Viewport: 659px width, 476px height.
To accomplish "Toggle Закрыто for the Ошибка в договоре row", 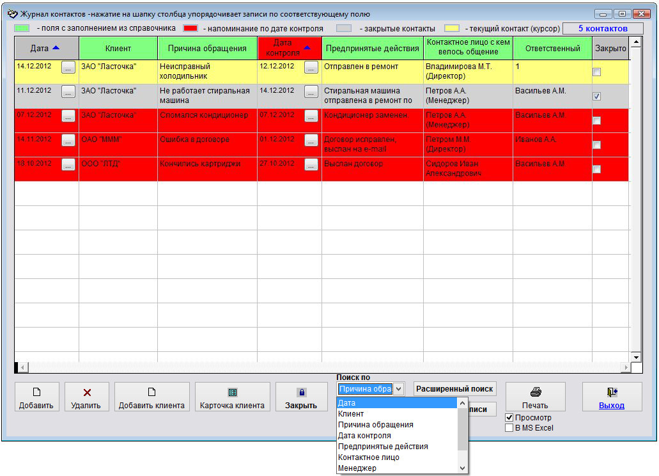I will click(x=596, y=145).
